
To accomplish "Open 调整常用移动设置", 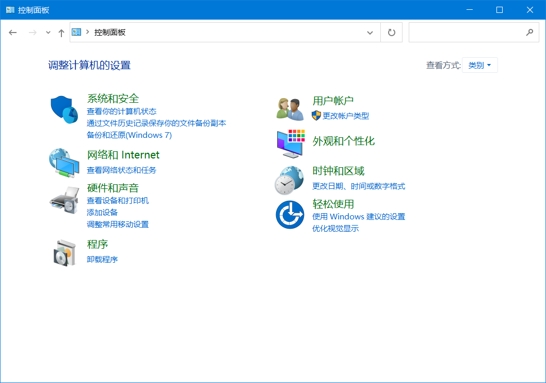I will tap(118, 224).
